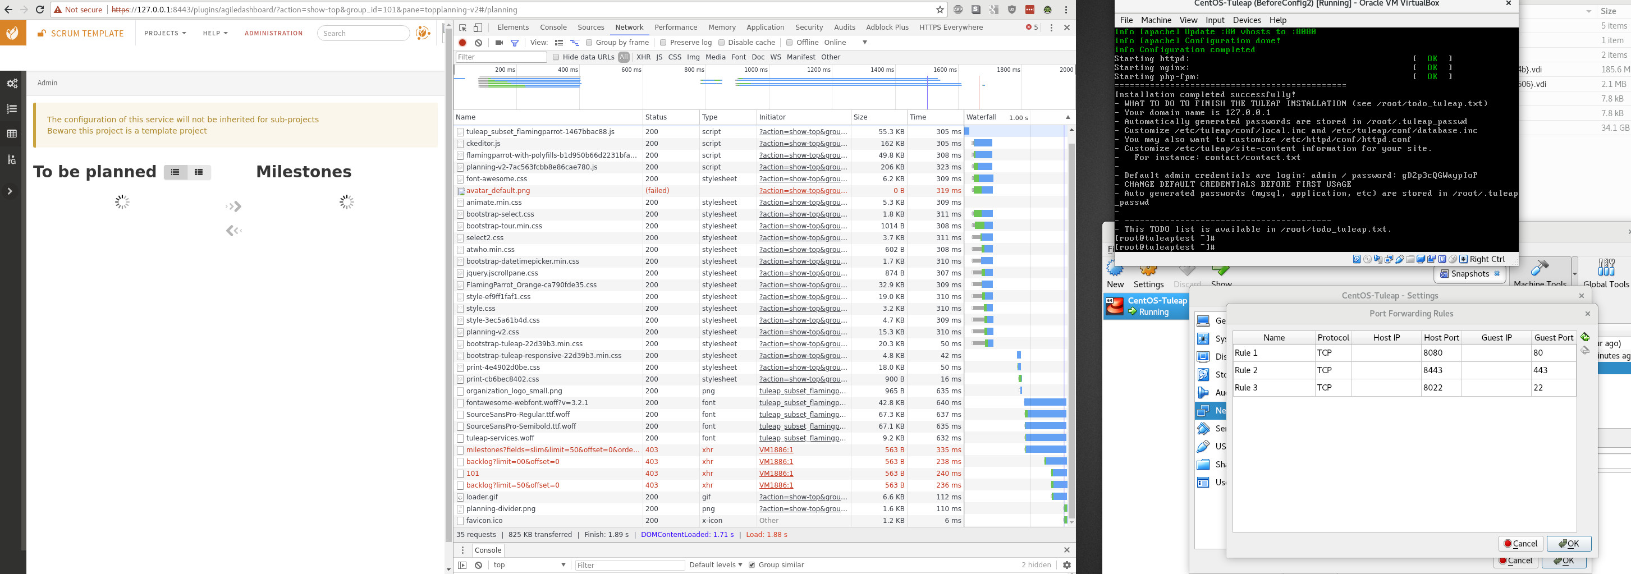This screenshot has width=1631, height=574.
Task: Enable Preserve log checkbox
Action: [x=663, y=43]
